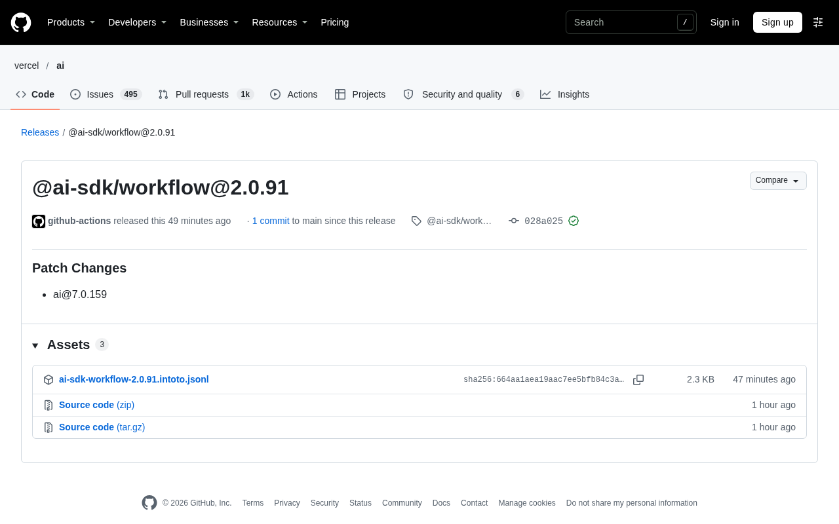Open the Projects tab
The image size is (839, 524).
(360, 94)
